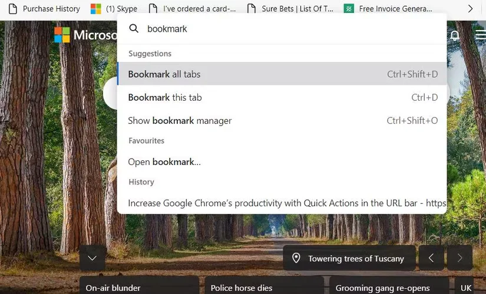Image resolution: width=486 pixels, height=294 pixels.
Task: Click the page icon beside I've ordered a card
Action: tap(153, 9)
